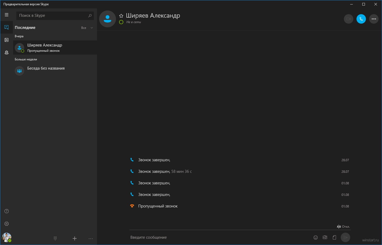This screenshot has width=382, height=245.
Task: Open the recent chats tab icon
Action: pyautogui.click(x=7, y=27)
